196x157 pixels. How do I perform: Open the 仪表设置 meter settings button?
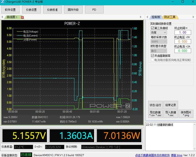pos(31,9)
